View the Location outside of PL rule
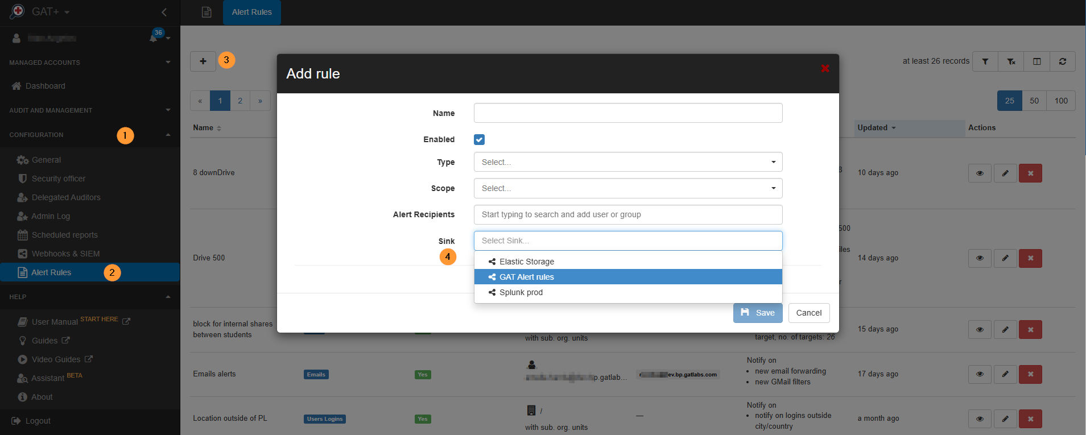 click(x=980, y=419)
